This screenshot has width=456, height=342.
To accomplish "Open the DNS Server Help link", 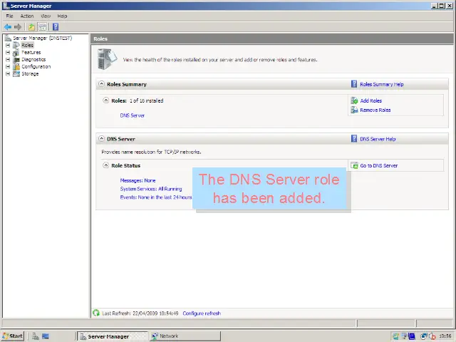I will click(378, 139).
